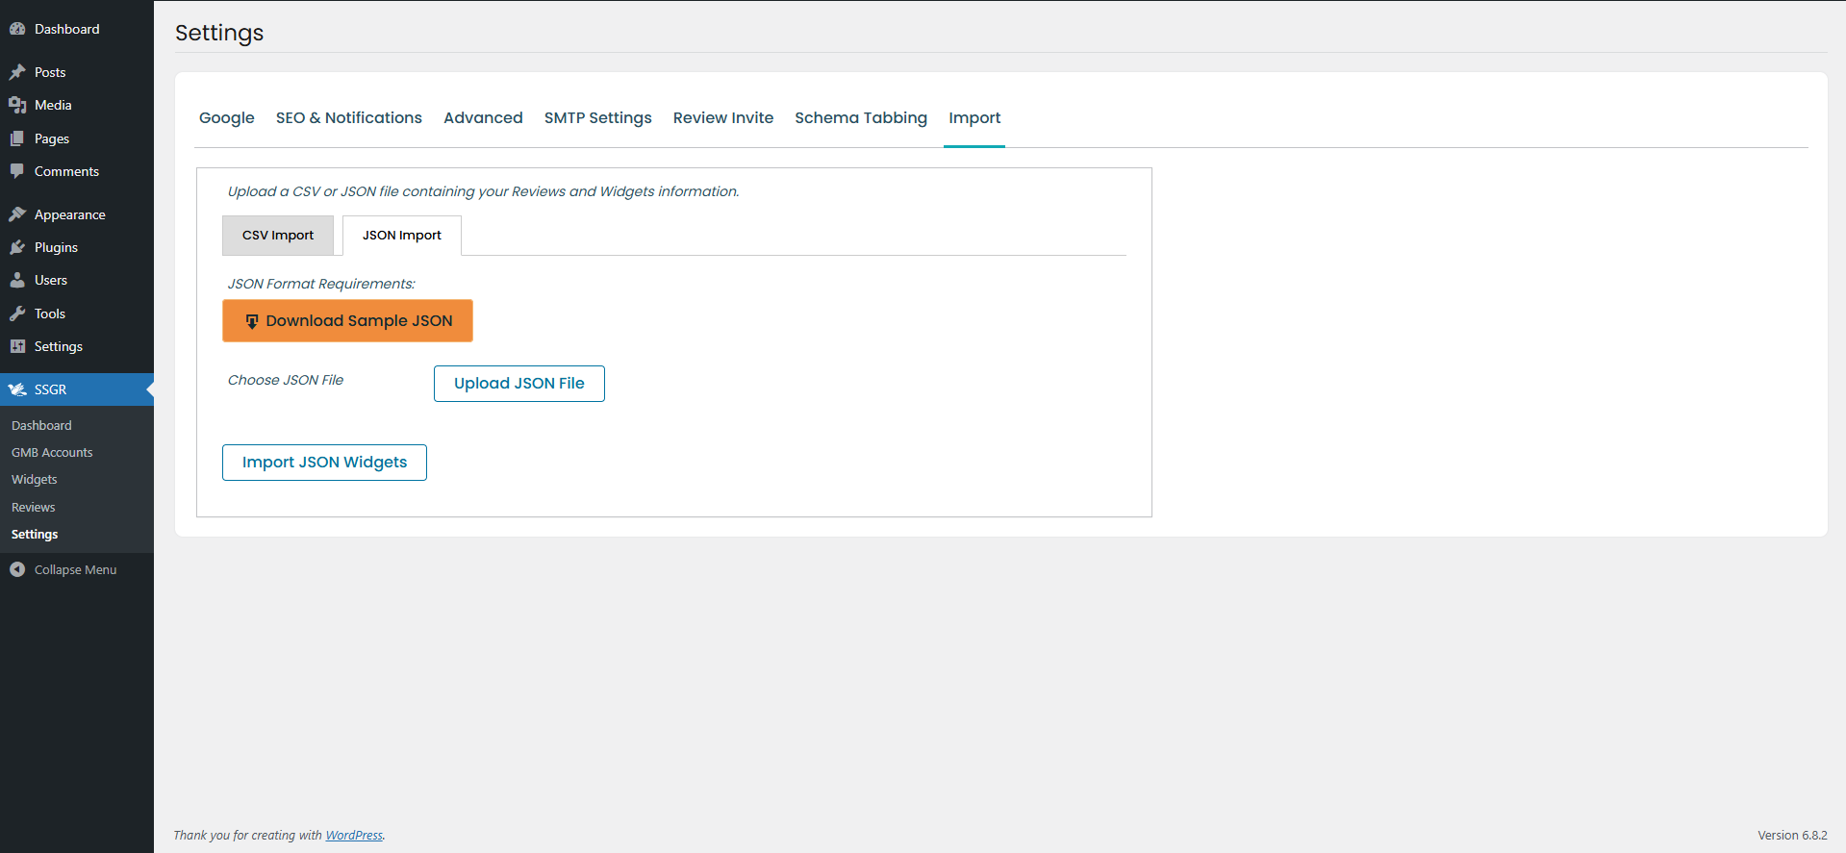The width and height of the screenshot is (1846, 853).
Task: Switch to SEO & Notifications tab
Action: pyautogui.click(x=349, y=117)
